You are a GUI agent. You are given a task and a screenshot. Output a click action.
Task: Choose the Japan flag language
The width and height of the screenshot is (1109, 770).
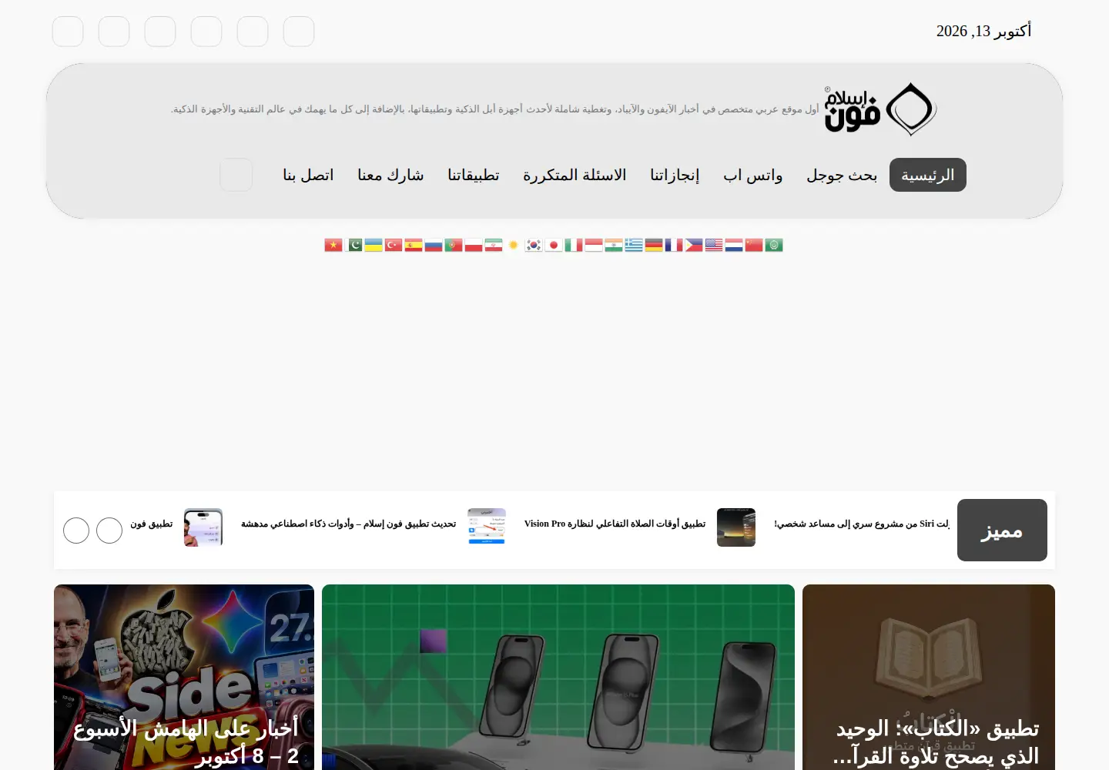(x=554, y=245)
